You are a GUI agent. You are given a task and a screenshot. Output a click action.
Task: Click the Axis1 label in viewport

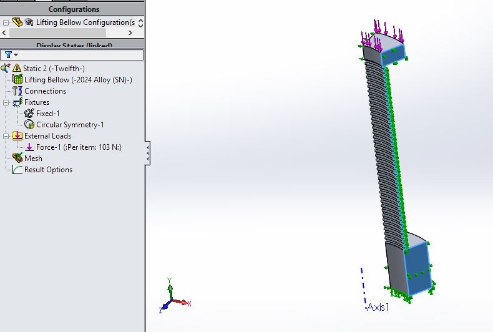point(378,307)
